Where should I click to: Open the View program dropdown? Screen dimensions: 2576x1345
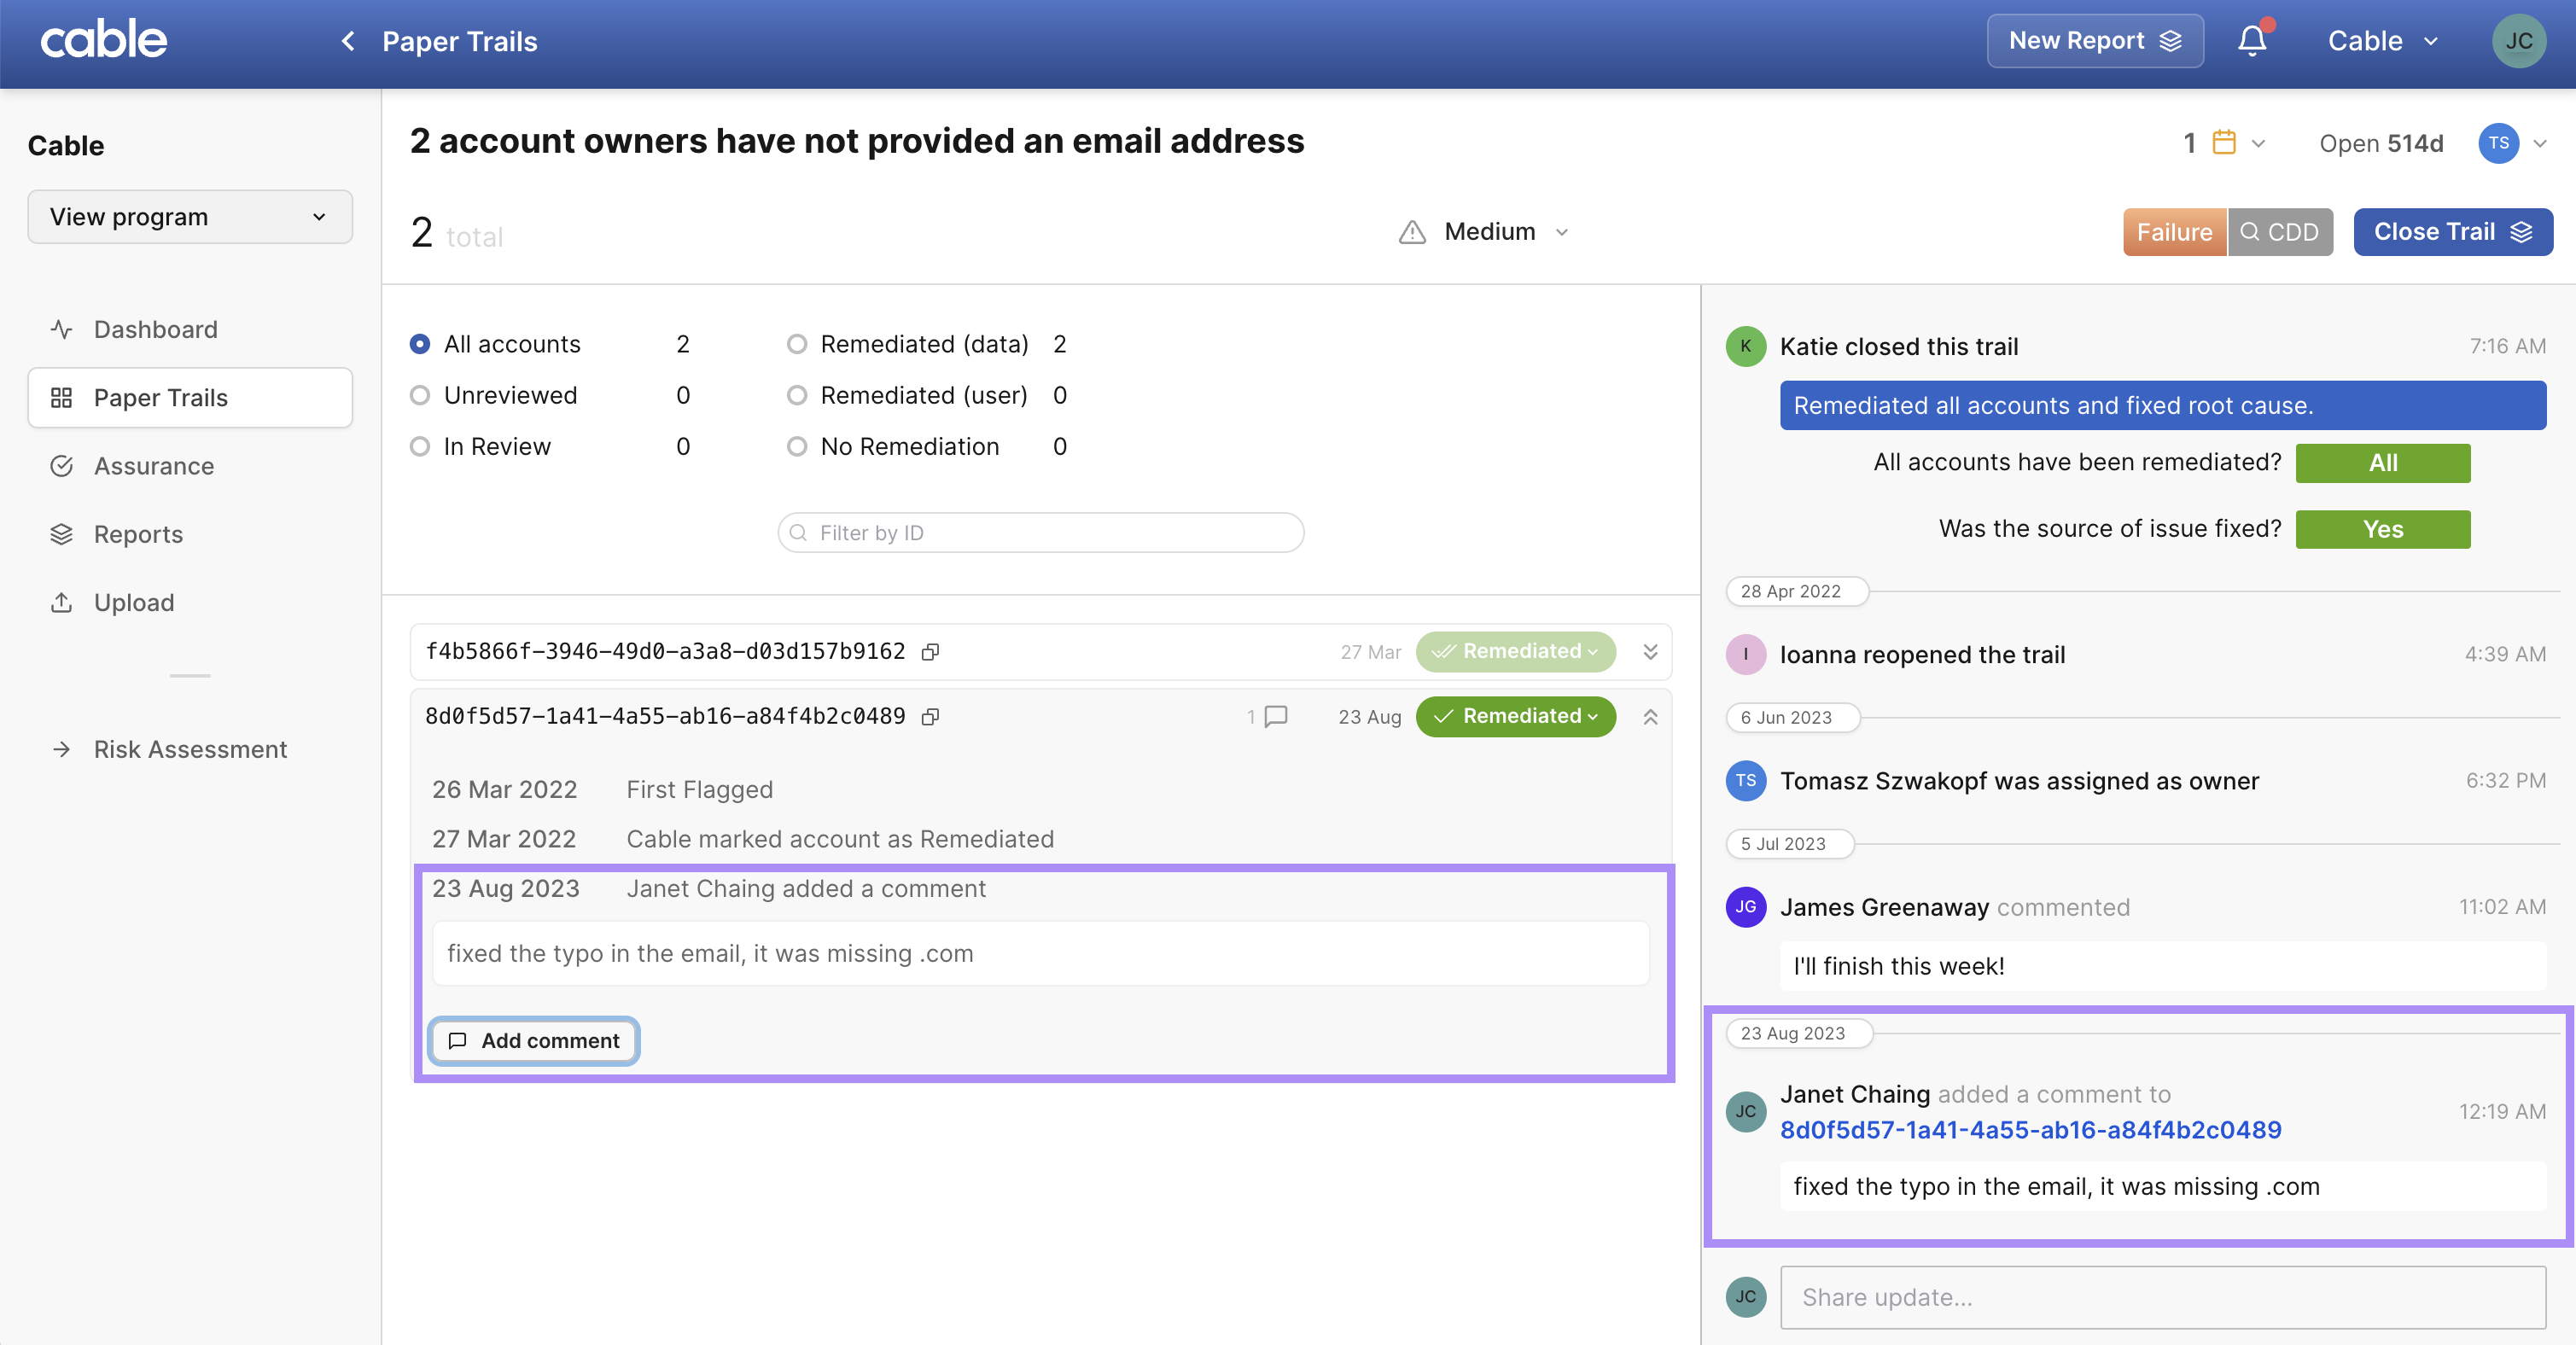190,217
